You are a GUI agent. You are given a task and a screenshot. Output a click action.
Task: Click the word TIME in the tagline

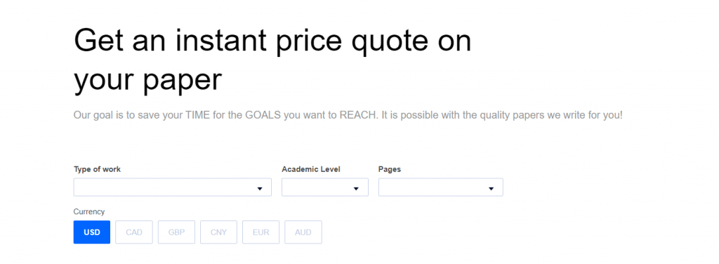[197, 115]
